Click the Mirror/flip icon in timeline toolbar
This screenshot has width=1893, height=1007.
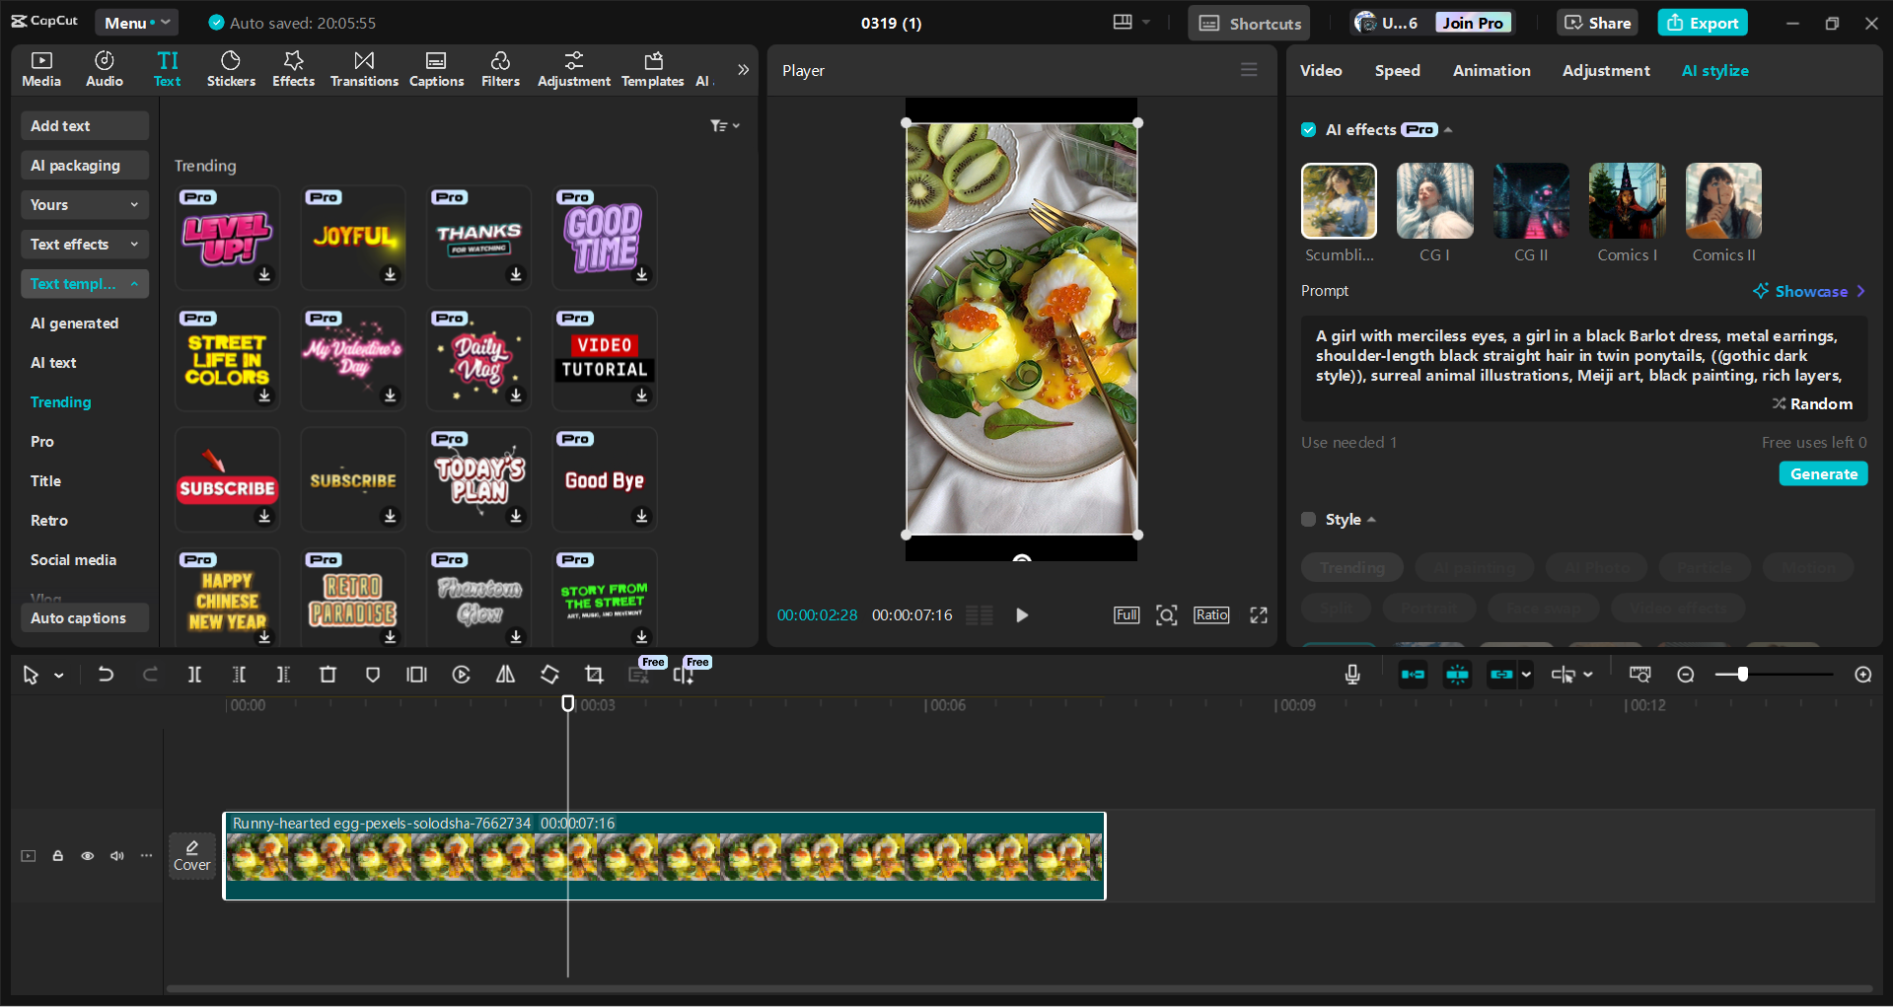click(x=504, y=675)
